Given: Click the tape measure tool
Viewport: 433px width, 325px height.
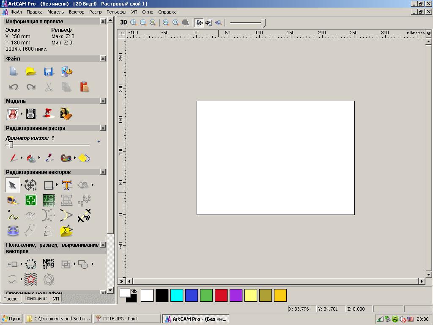Looking at the screenshot, I should point(13,200).
